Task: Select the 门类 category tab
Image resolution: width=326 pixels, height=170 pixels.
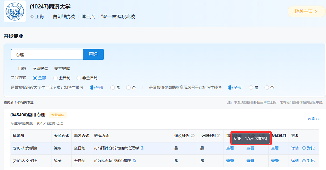Action: coord(22,68)
